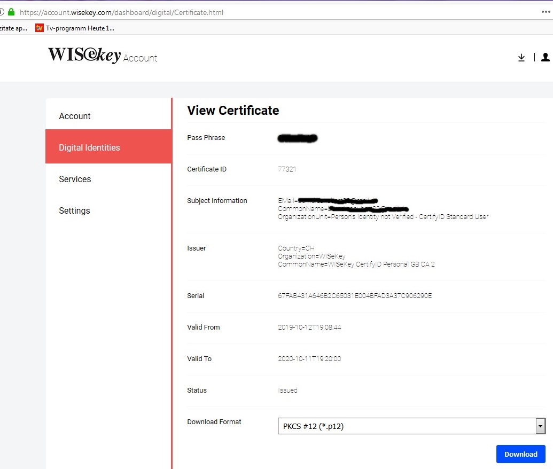553x469 pixels.
Task: Click the 'Status' label
Action: [197, 390]
